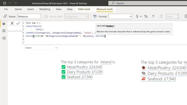Click the Redo arrow icon
Screen dimensions: 187x105
[x=15, y=3]
